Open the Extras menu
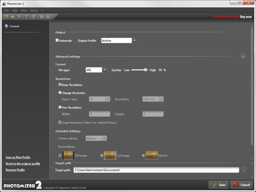The image size is (256, 192). (34, 10)
